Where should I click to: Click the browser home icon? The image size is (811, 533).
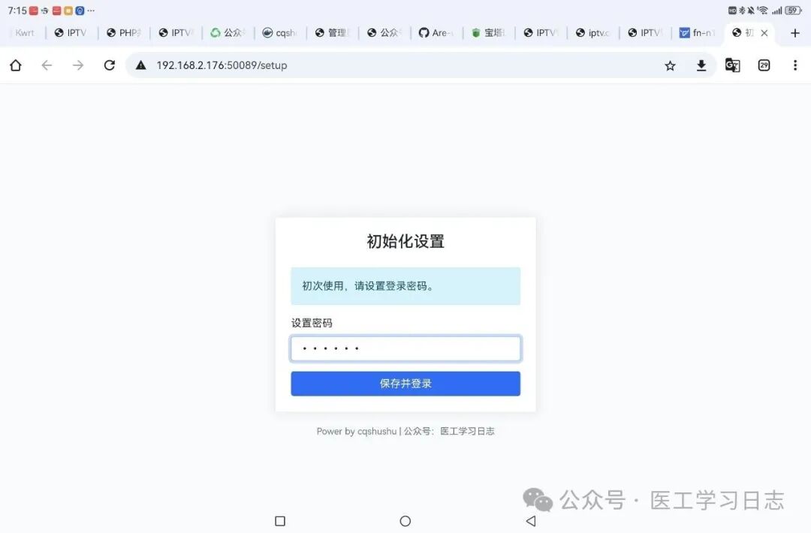(15, 65)
